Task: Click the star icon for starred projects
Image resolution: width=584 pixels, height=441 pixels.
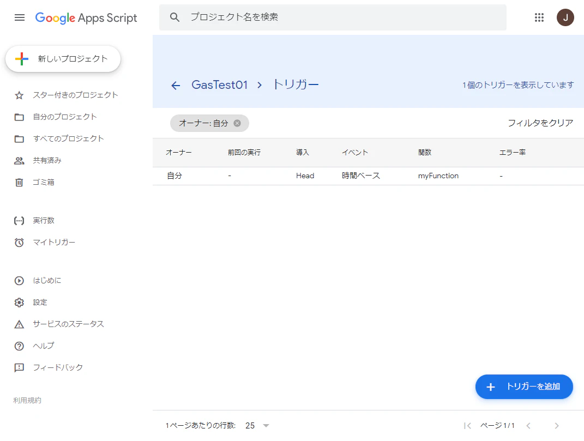Action: click(x=19, y=95)
